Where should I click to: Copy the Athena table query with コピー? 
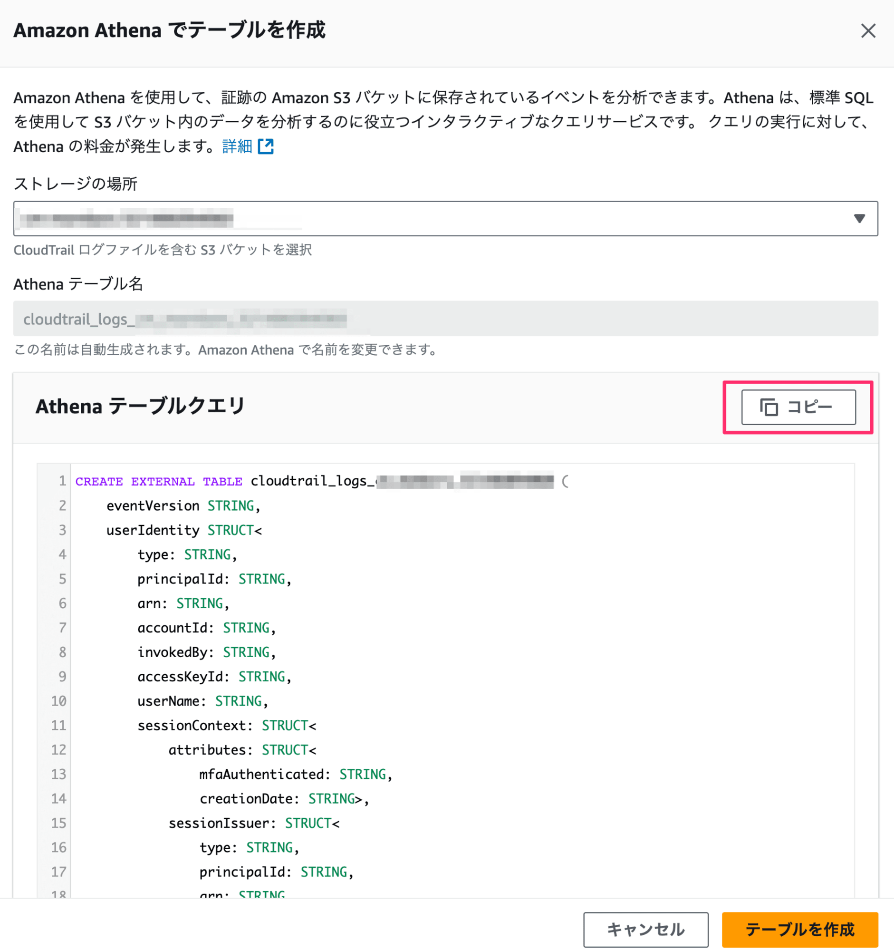pyautogui.click(x=798, y=407)
